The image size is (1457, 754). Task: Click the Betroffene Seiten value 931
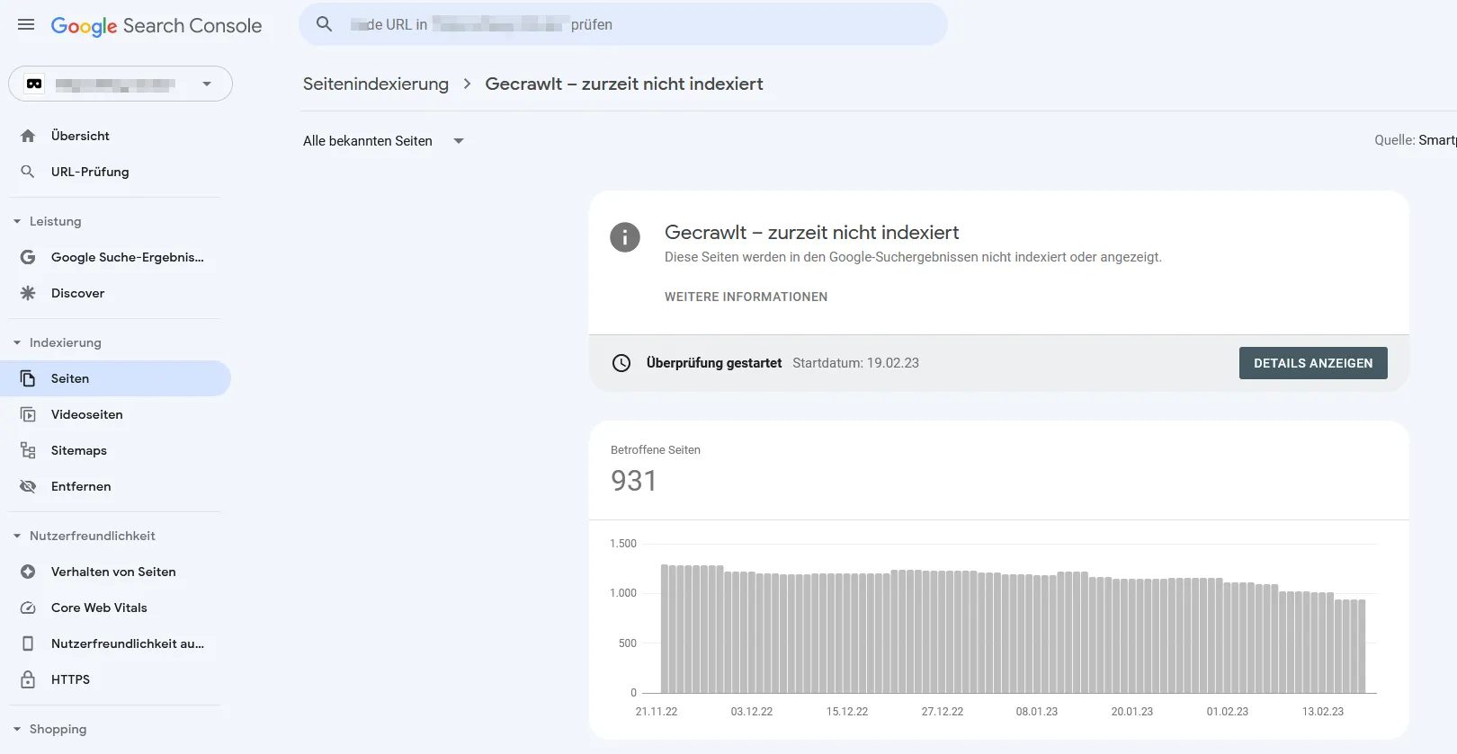click(x=633, y=481)
